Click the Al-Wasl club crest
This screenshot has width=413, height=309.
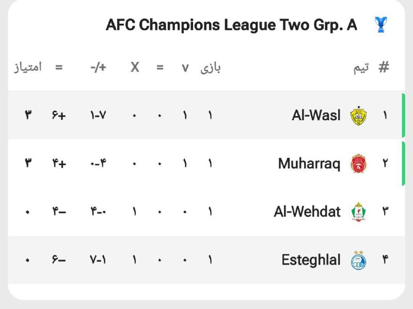[358, 116]
